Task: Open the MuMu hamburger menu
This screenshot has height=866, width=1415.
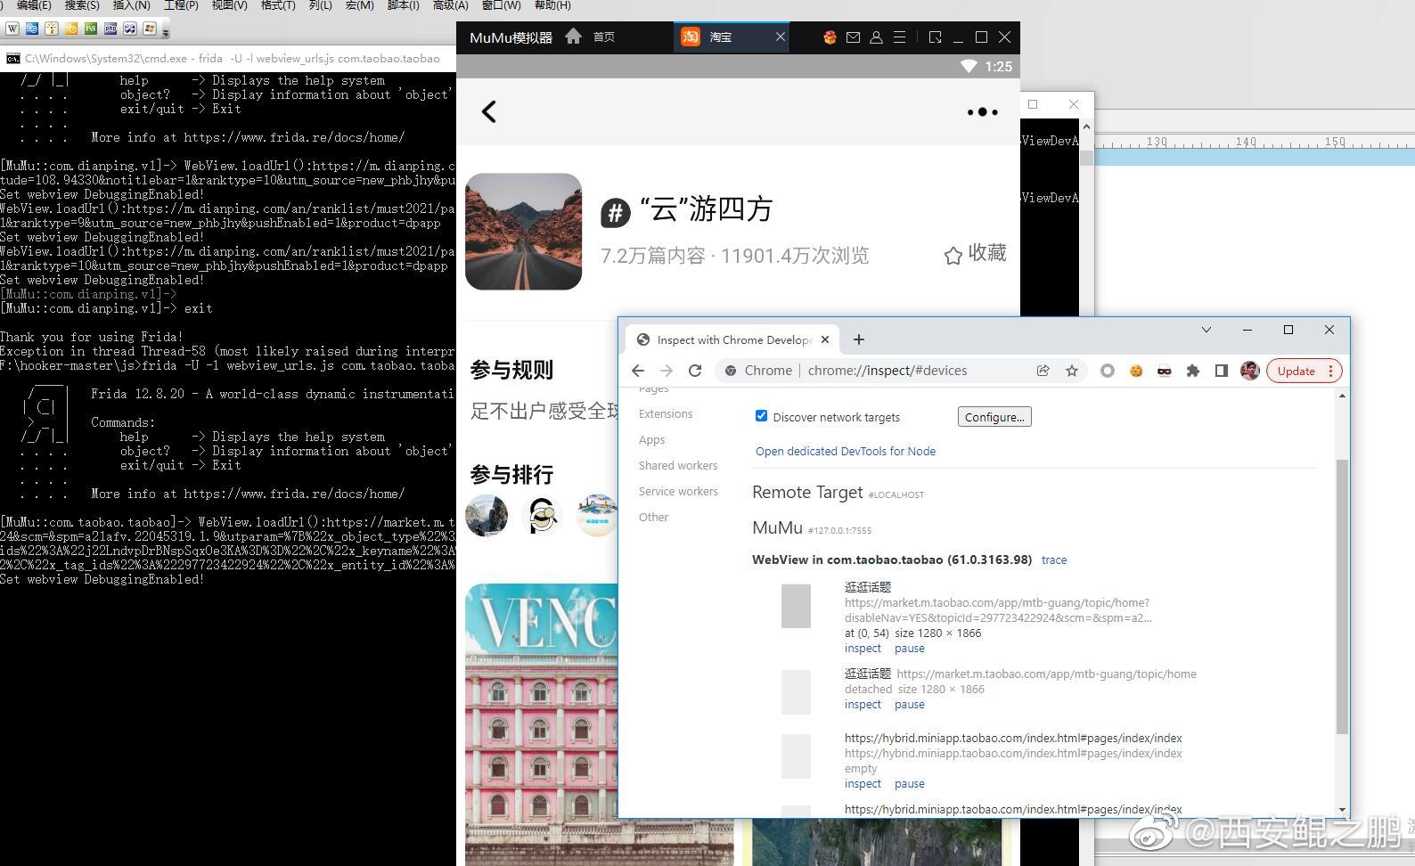Action: pos(899,37)
